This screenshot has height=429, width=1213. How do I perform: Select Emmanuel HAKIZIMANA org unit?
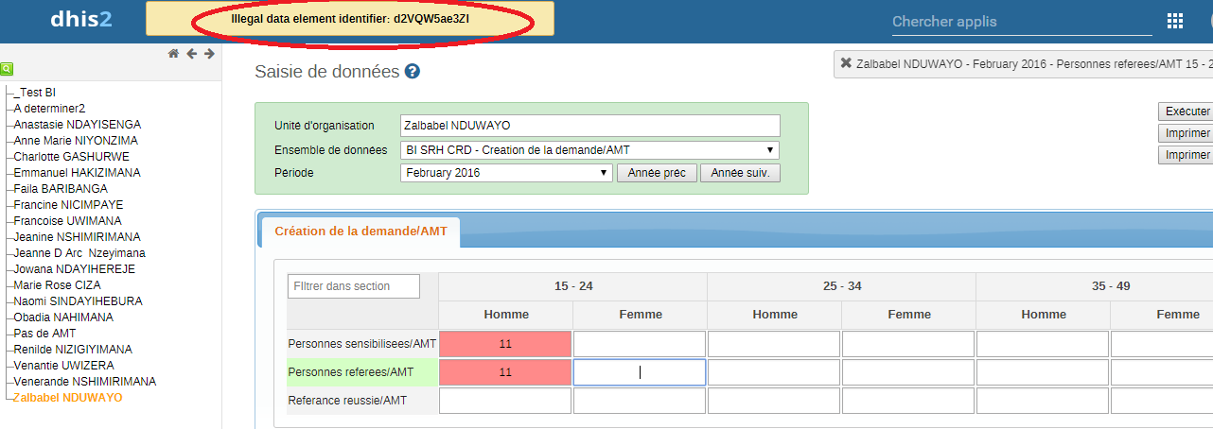tap(77, 173)
